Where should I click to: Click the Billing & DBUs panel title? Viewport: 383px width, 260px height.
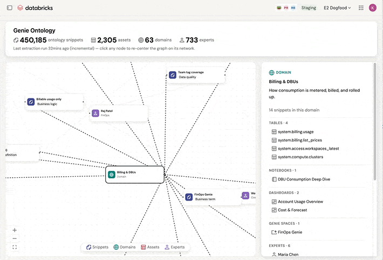pyautogui.click(x=283, y=82)
